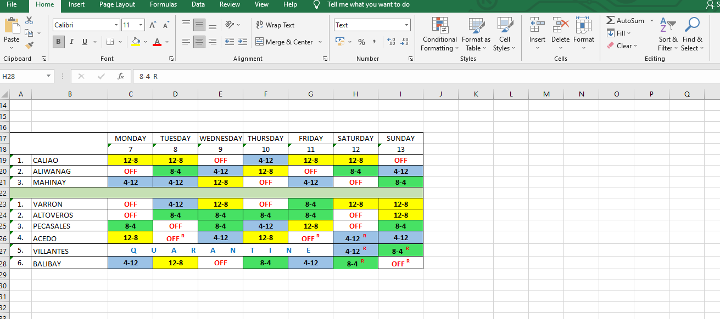
Task: Switch to the Data tab
Action: (x=198, y=4)
